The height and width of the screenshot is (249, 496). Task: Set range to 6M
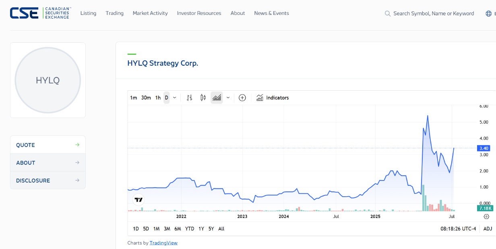coord(178,228)
